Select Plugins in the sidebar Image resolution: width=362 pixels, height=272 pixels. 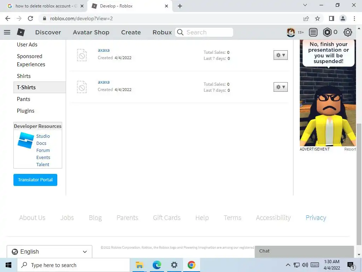pyautogui.click(x=25, y=111)
